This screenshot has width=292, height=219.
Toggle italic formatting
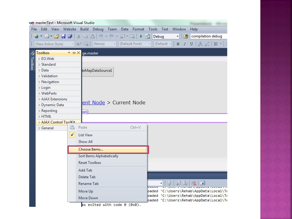point(185,44)
